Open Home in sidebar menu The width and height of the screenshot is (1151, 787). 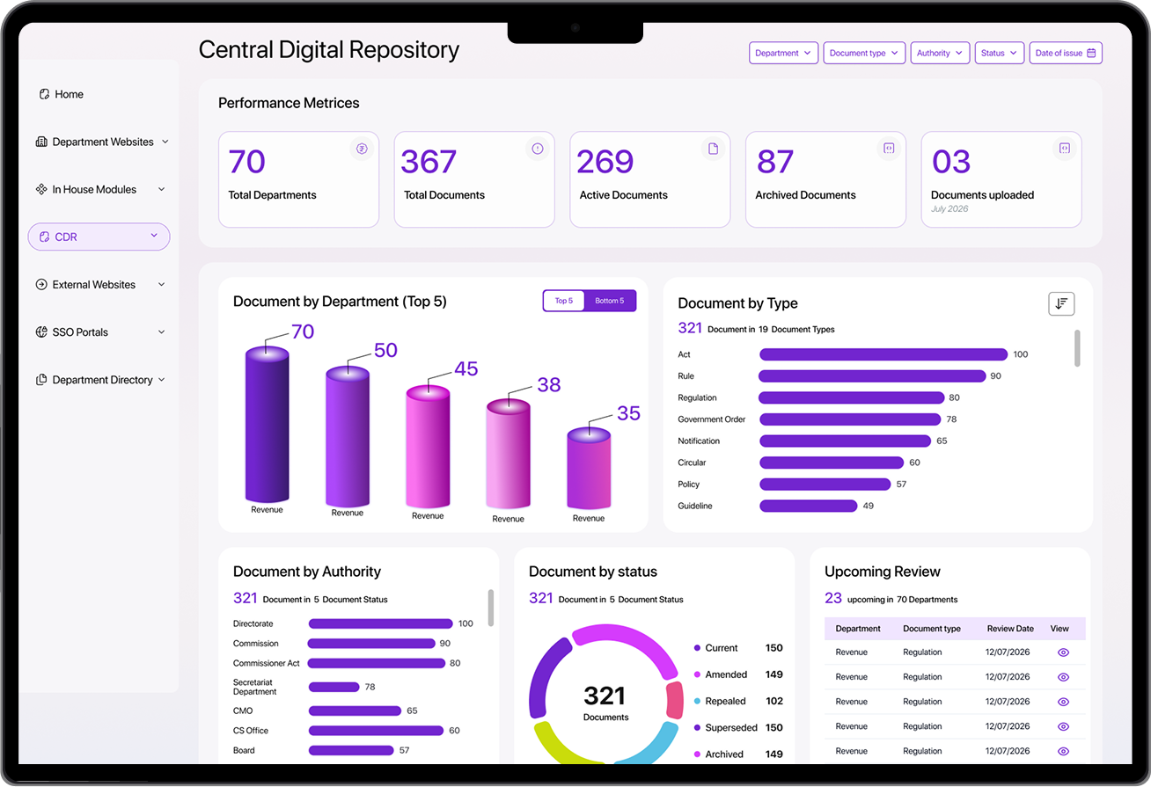61,94
